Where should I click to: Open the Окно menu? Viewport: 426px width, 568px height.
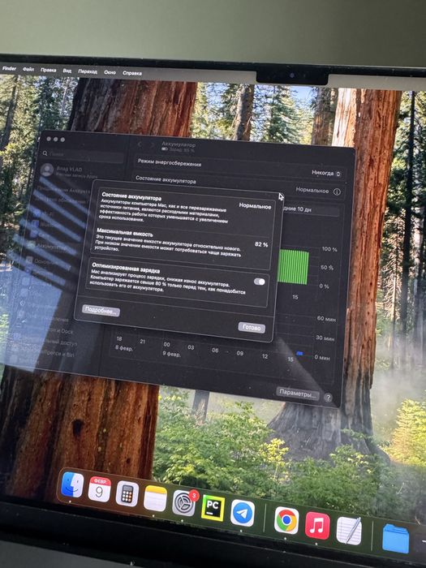(x=110, y=72)
